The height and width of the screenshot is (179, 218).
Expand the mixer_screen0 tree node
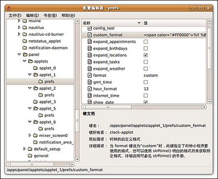[30, 135]
